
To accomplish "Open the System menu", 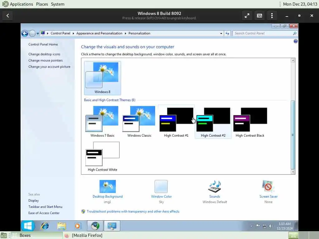I will coord(58,4).
